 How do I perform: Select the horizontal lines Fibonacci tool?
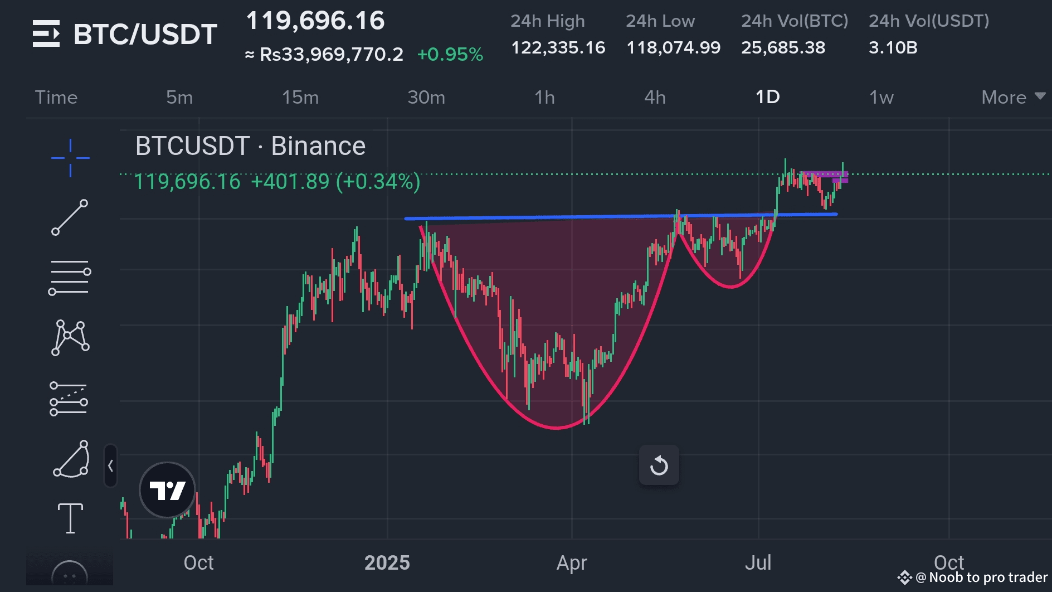point(70,278)
